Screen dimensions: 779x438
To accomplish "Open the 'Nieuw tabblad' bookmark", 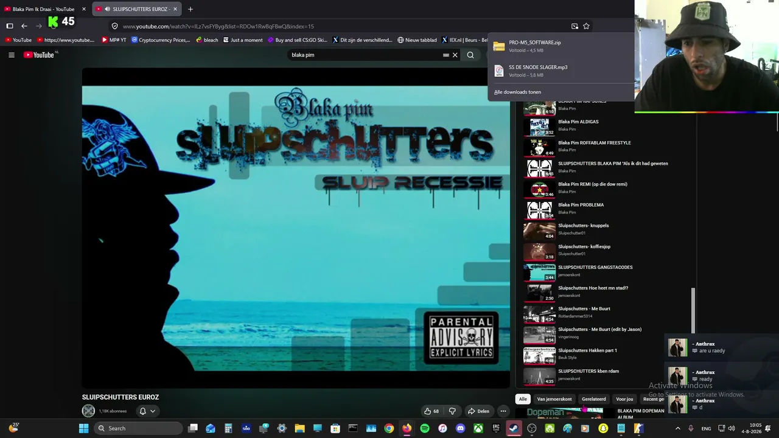I will 417,40.
